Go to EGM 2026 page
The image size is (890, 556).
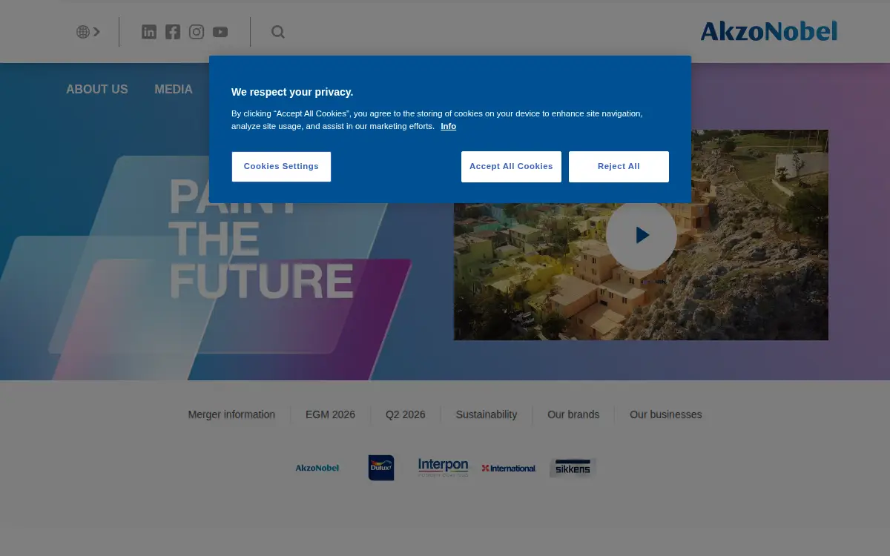point(330,414)
